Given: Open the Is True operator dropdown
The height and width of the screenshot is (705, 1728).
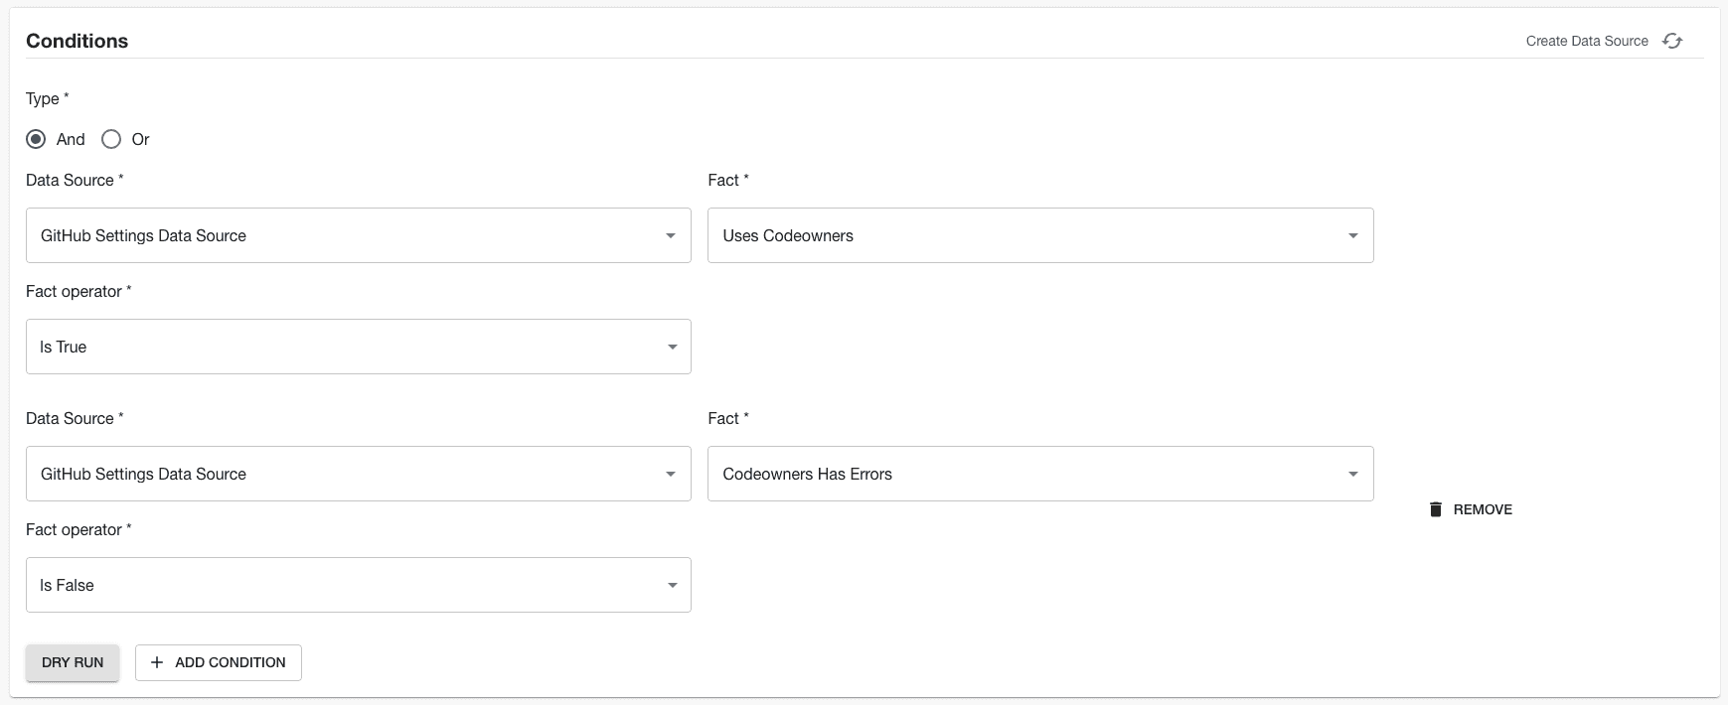Looking at the screenshot, I should pos(359,347).
